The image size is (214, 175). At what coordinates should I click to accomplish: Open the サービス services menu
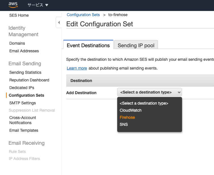(38, 5)
